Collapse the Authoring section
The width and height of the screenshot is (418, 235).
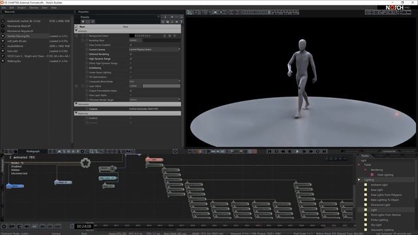click(76, 113)
